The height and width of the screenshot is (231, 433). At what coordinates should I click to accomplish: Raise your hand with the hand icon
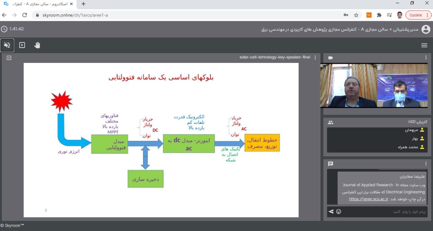tap(37, 45)
